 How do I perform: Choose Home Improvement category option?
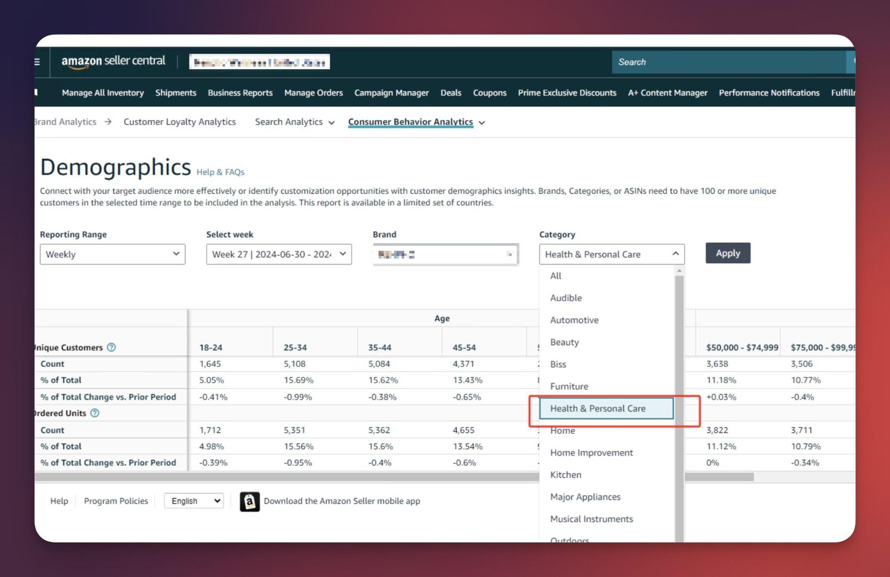coord(591,452)
